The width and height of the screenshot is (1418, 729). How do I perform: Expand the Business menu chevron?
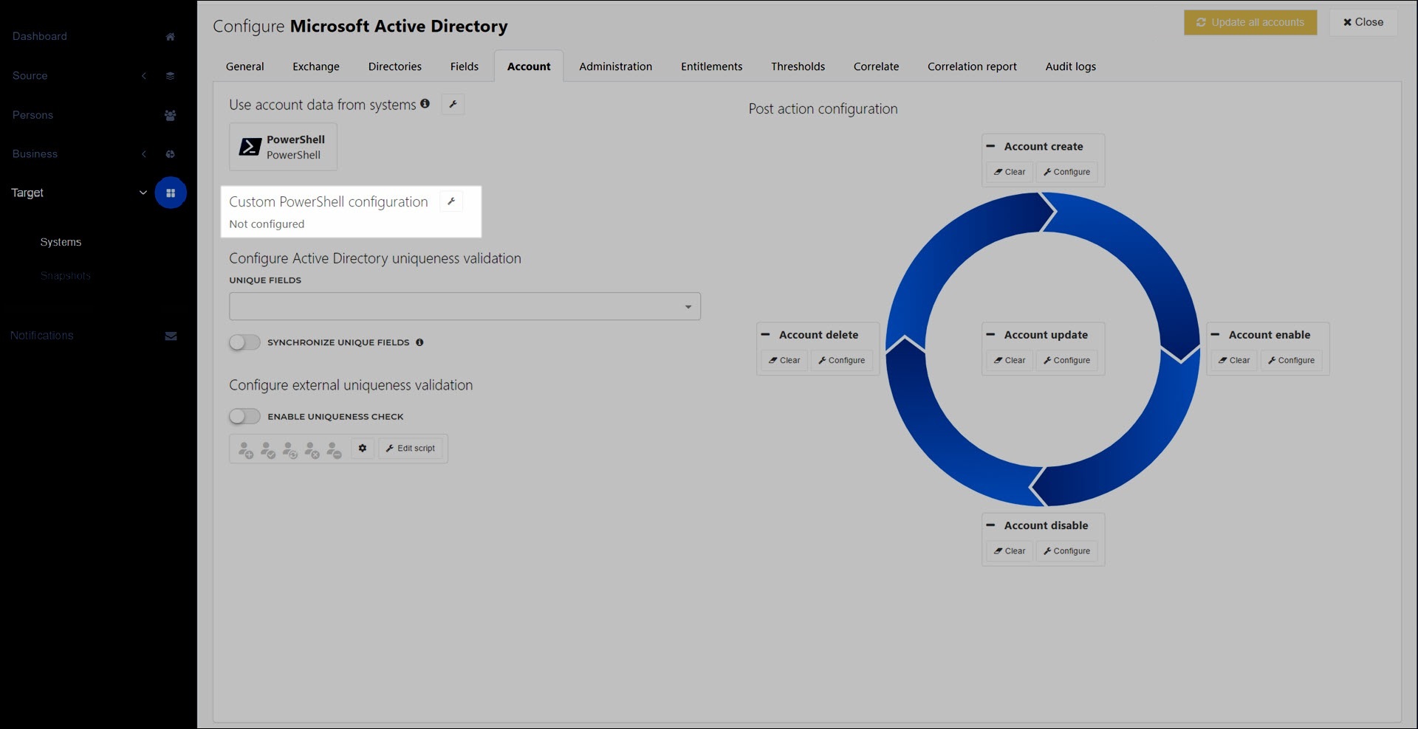[x=144, y=154]
